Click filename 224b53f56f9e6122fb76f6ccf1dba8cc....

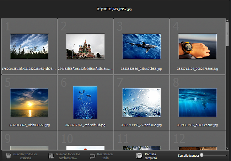click(85, 69)
